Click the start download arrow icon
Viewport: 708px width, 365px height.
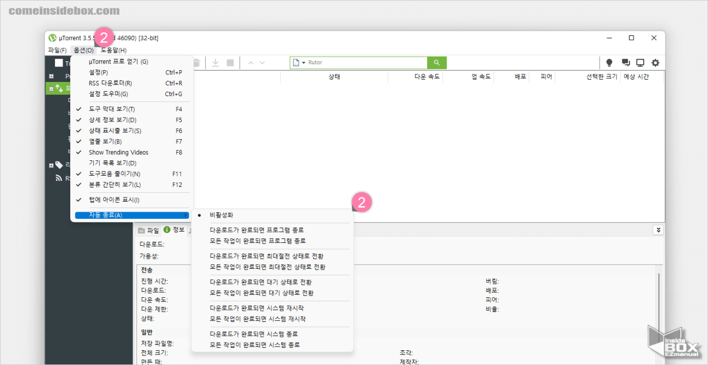(x=215, y=63)
